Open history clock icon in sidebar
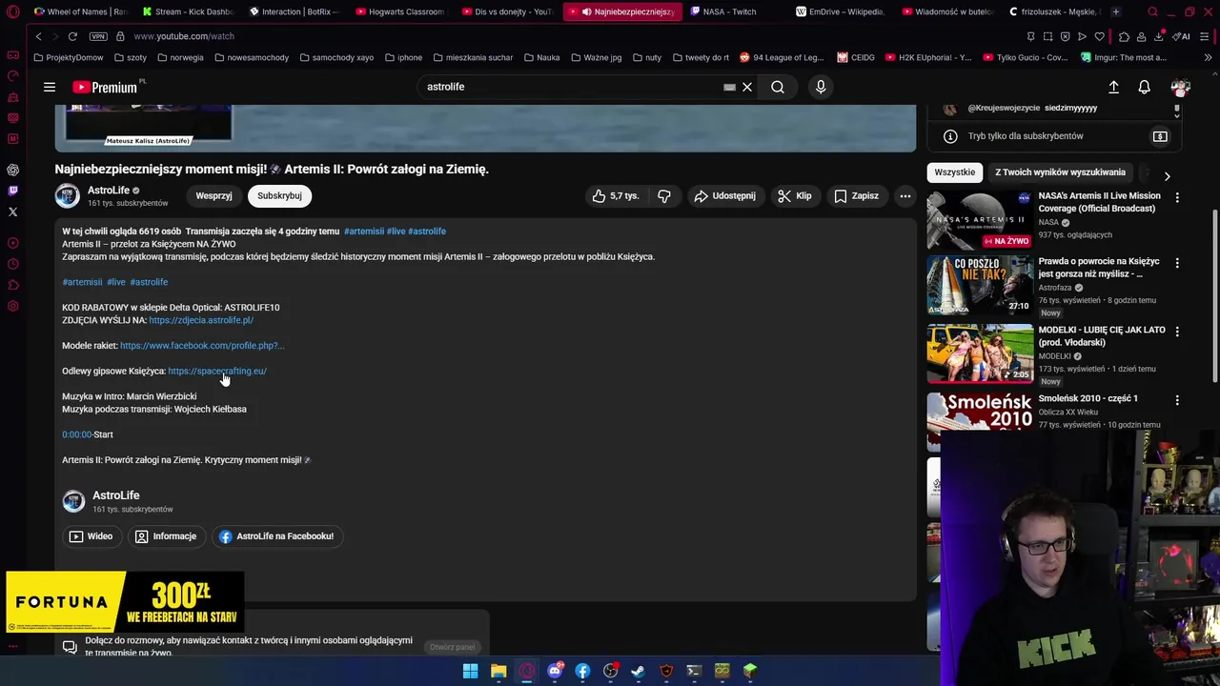This screenshot has width=1220, height=686. click(12, 264)
